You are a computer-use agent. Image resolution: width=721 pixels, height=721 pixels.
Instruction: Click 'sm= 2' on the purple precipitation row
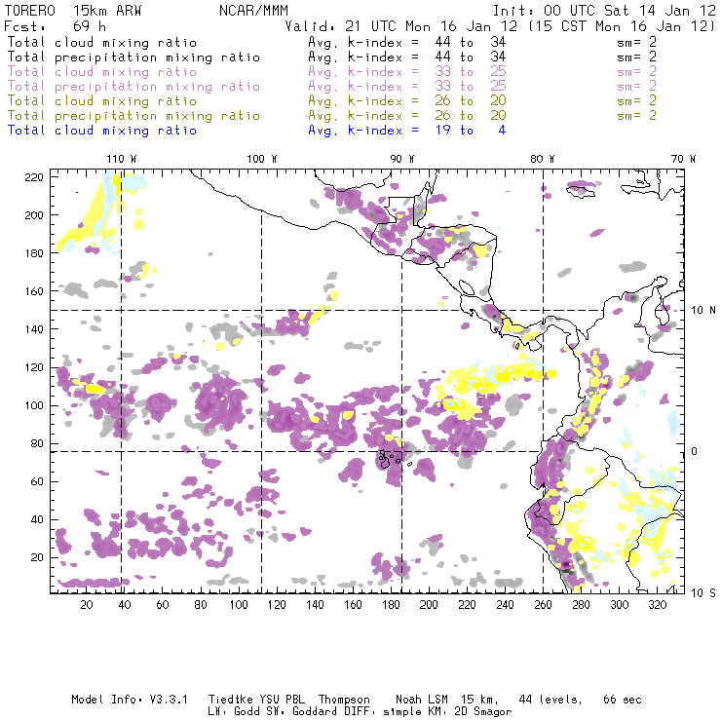[x=637, y=87]
